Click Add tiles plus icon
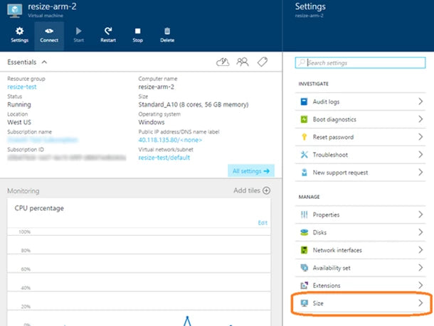Image resolution: width=434 pixels, height=326 pixels. (266, 190)
